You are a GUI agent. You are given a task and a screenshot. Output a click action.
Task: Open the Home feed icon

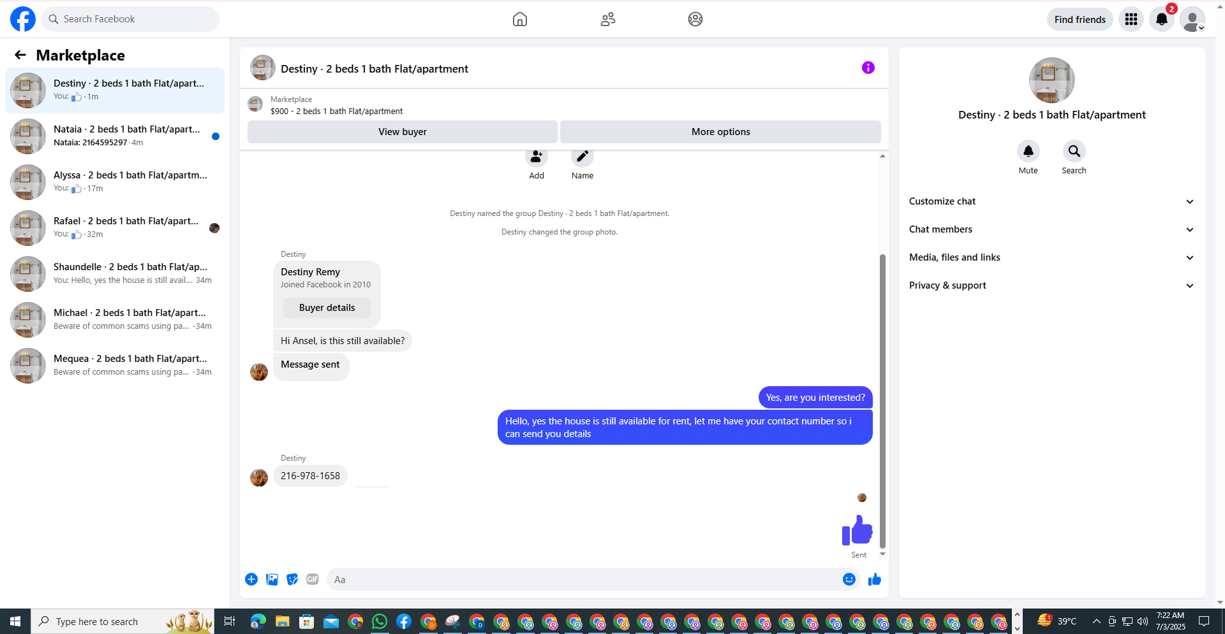520,19
